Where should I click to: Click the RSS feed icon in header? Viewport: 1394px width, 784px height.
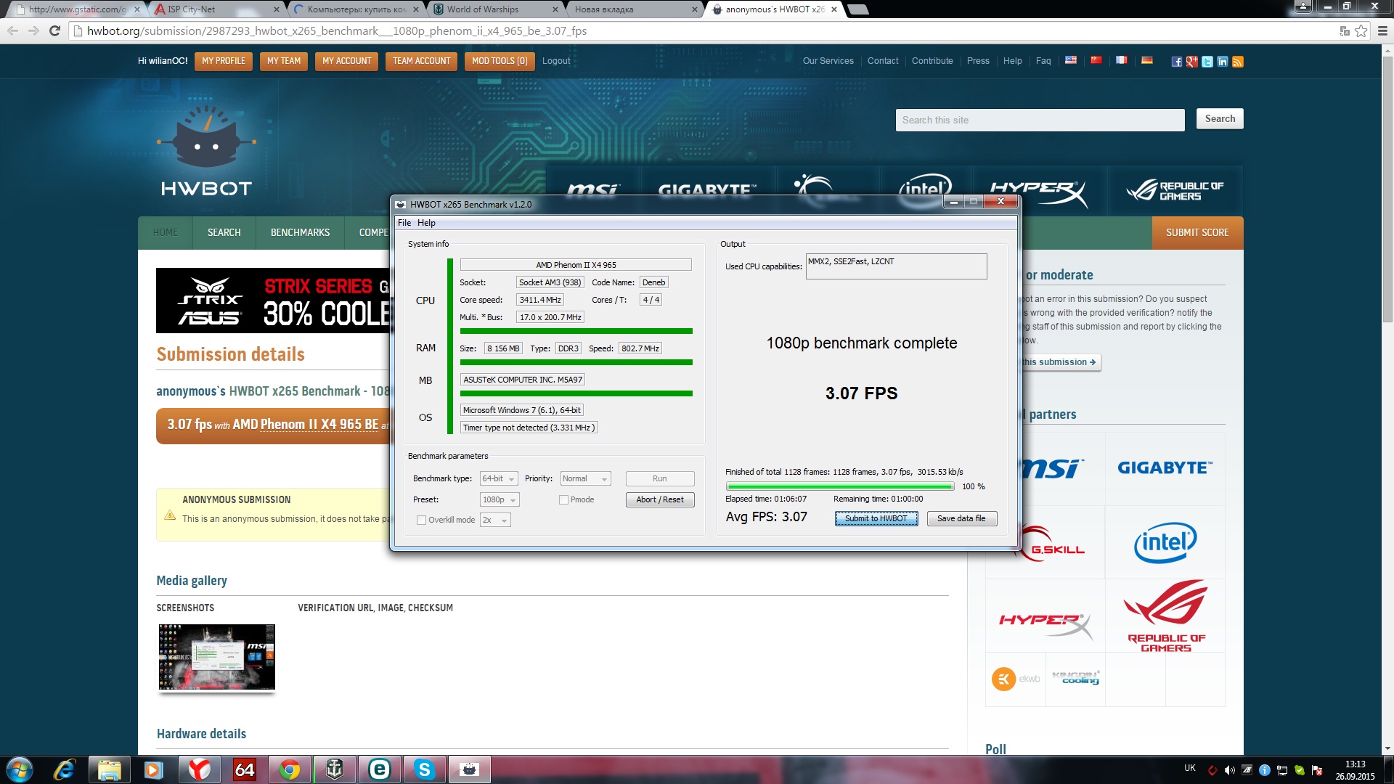pos(1238,62)
